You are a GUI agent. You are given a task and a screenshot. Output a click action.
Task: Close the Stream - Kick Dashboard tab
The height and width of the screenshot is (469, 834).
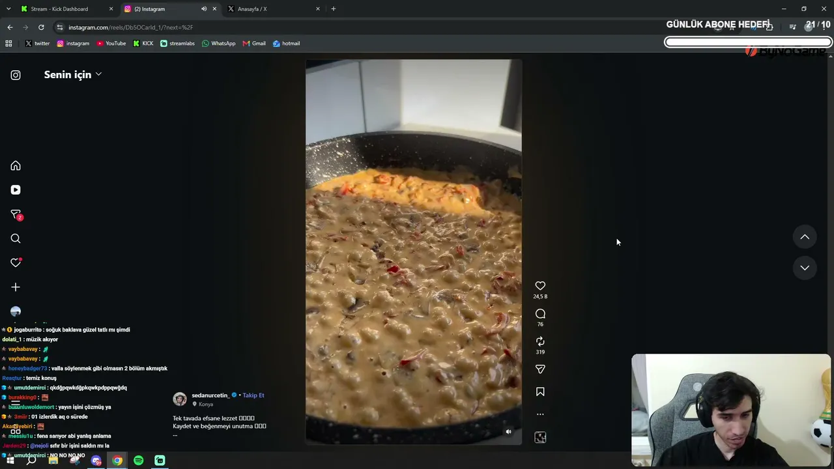[x=111, y=9]
